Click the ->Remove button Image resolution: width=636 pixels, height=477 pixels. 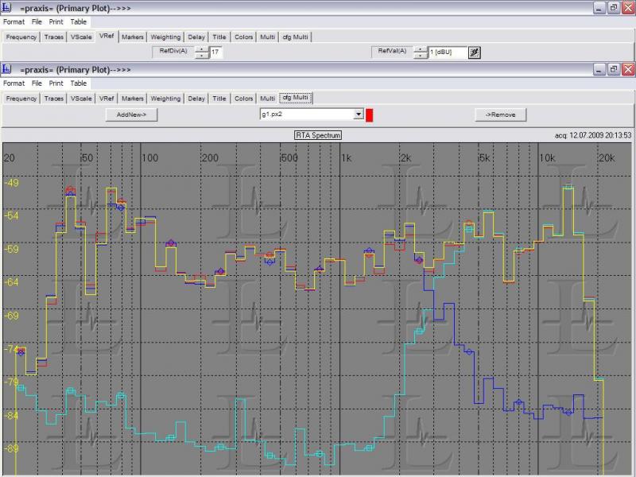(x=501, y=114)
